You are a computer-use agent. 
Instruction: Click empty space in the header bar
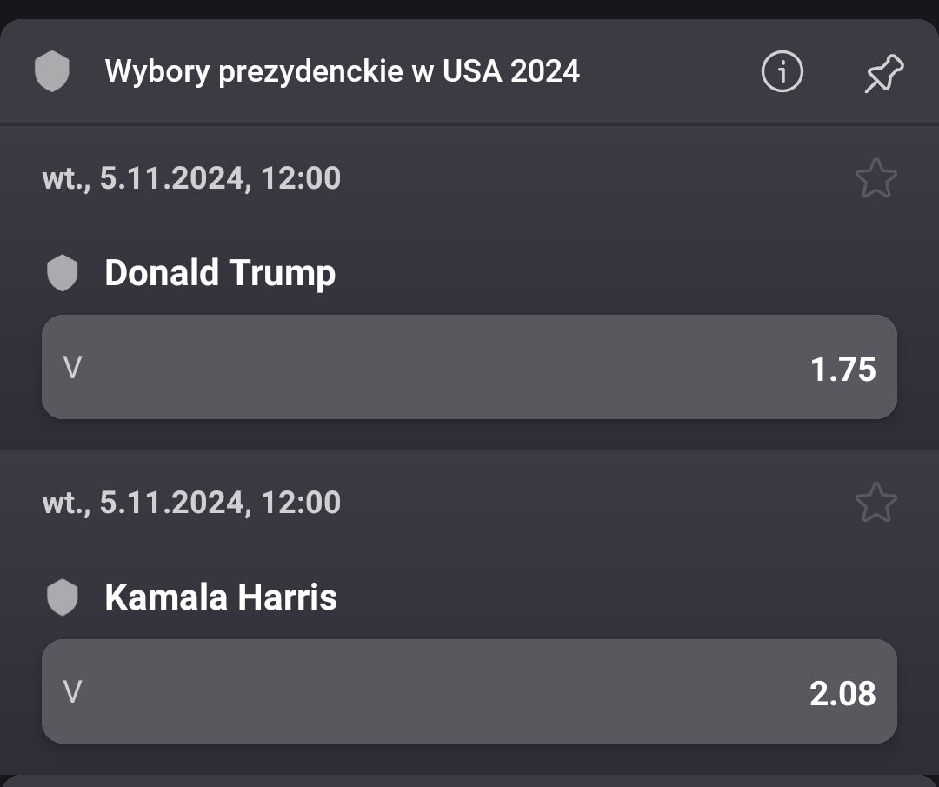coord(669,72)
